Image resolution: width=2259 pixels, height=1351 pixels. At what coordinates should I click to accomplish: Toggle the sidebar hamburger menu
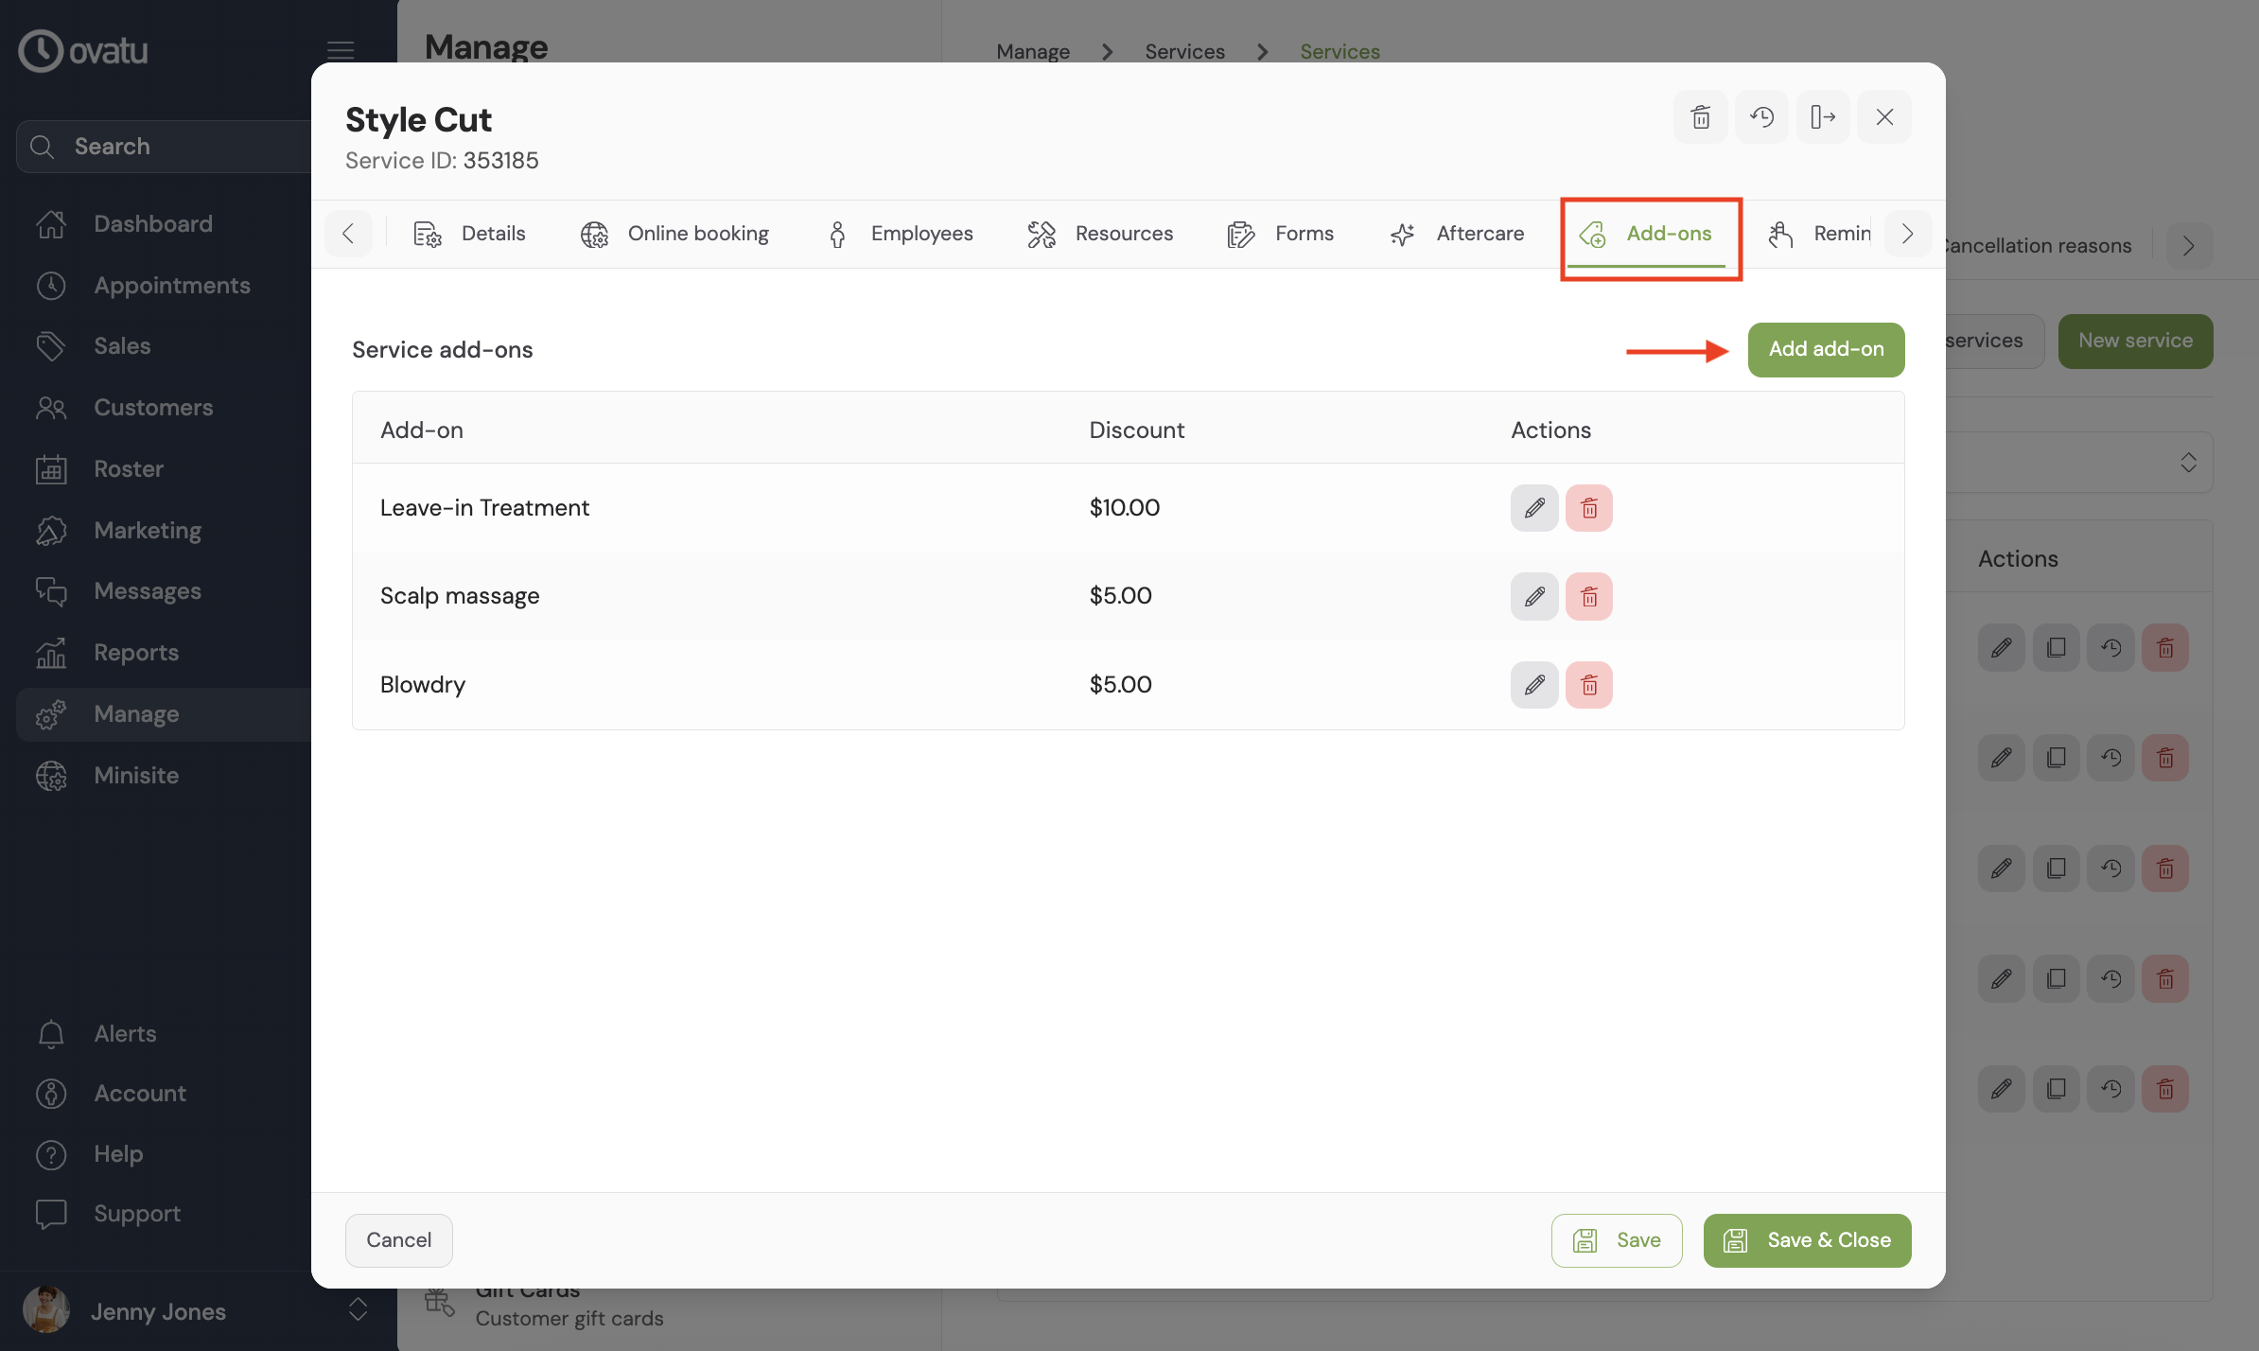coord(340,50)
